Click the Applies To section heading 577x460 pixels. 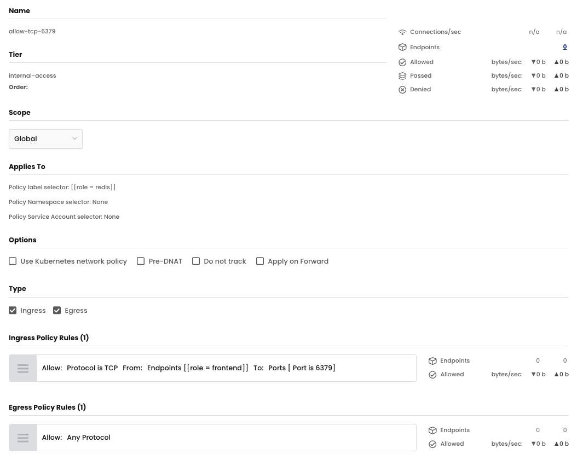tap(27, 167)
